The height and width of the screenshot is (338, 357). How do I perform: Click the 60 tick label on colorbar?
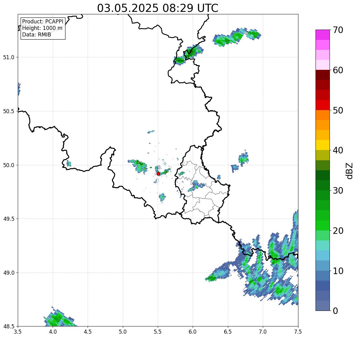click(338, 70)
